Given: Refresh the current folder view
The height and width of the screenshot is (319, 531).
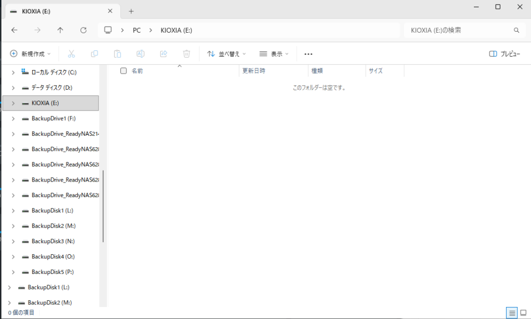Looking at the screenshot, I should pyautogui.click(x=83, y=30).
